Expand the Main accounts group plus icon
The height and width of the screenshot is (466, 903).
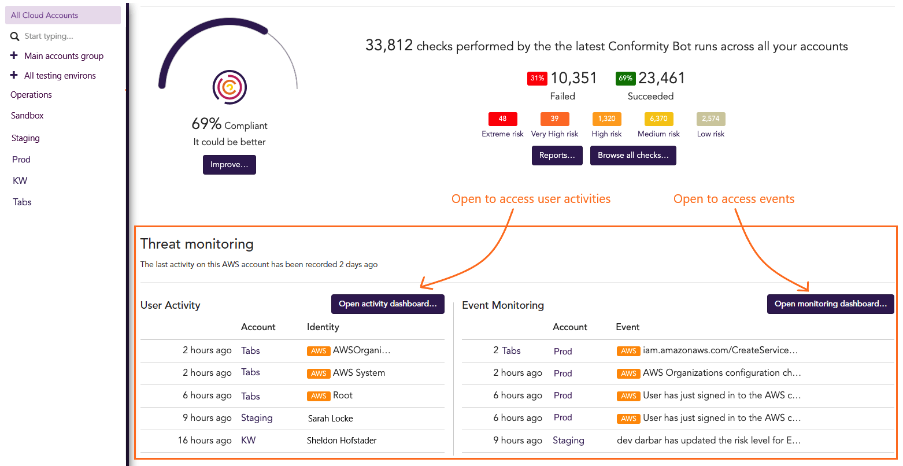tap(14, 56)
